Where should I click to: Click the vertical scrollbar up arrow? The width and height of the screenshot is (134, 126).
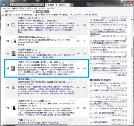pyautogui.click(x=132, y=19)
